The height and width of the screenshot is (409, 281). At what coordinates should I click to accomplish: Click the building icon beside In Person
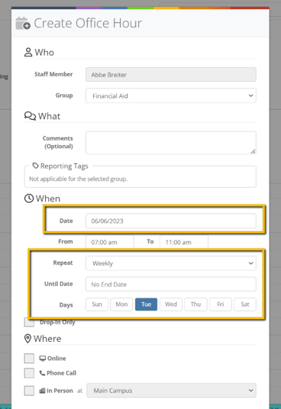coord(42,391)
